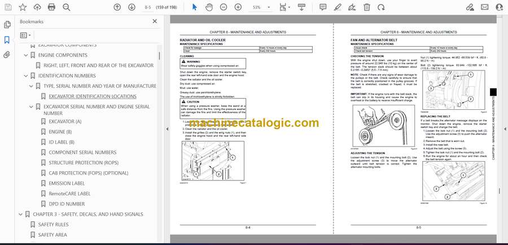This screenshot has height=245, width=508.
Task: Collapse the ENGINE COMPONENTS bookmark
Action: click(26, 55)
